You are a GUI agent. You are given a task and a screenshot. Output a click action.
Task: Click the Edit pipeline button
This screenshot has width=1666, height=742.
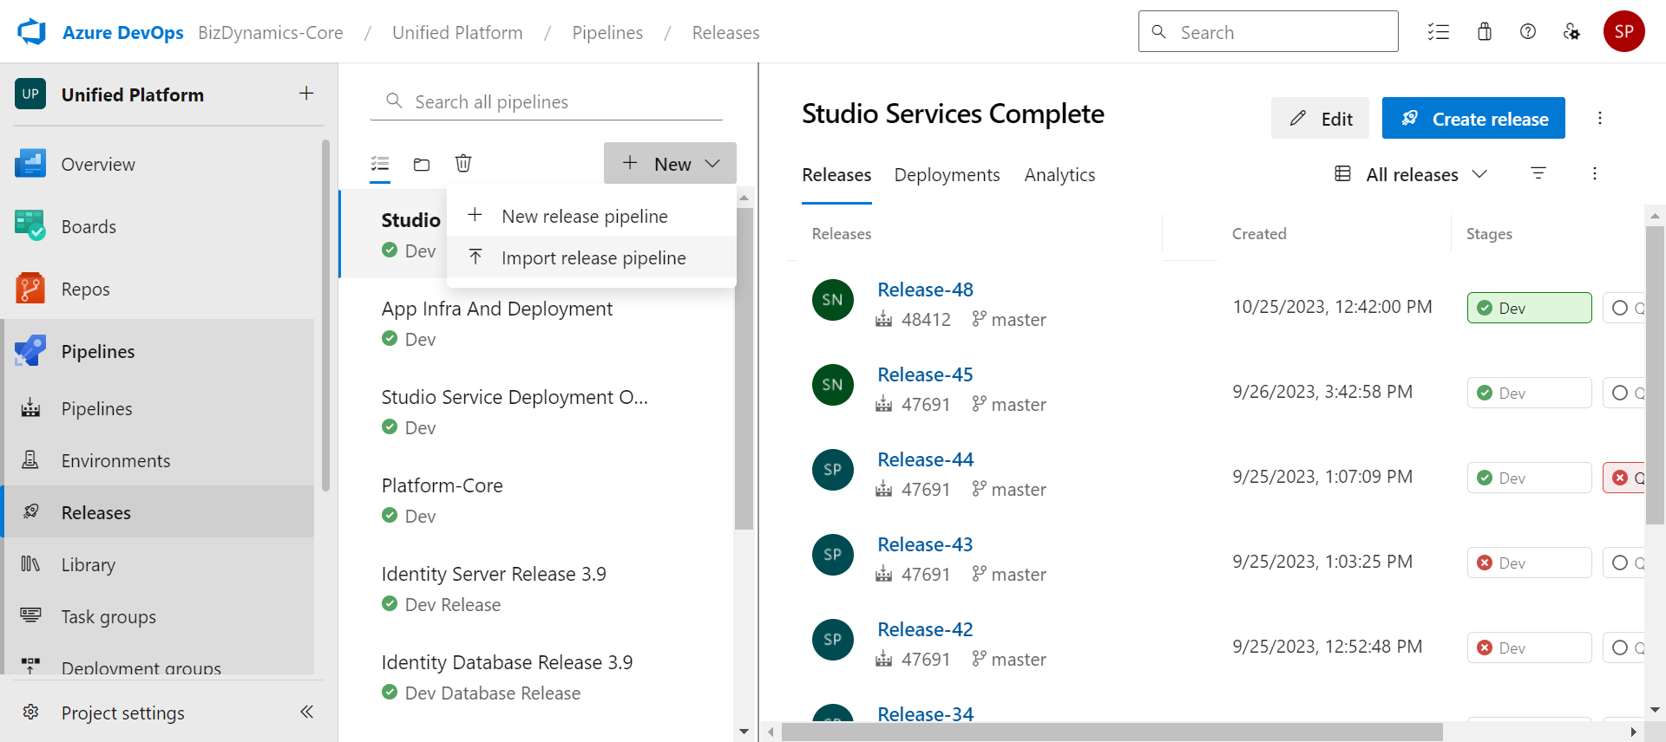[1320, 118]
